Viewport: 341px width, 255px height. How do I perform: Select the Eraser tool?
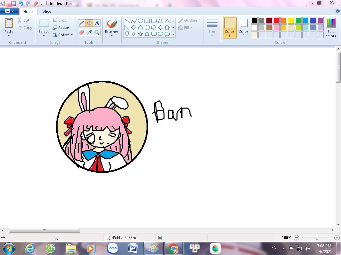click(81, 33)
